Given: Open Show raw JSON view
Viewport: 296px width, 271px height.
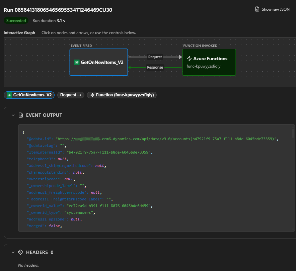Looking at the screenshot, I should [272, 9].
